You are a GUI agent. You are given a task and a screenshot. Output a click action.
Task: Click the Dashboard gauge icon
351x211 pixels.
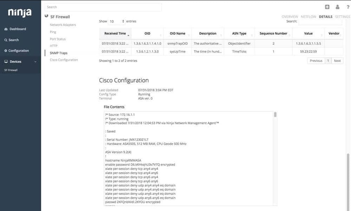coord(6,29)
